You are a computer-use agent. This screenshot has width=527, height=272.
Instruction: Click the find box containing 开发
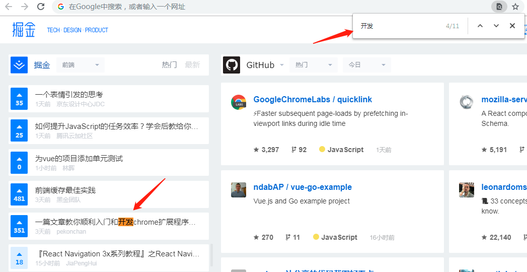tap(400, 26)
